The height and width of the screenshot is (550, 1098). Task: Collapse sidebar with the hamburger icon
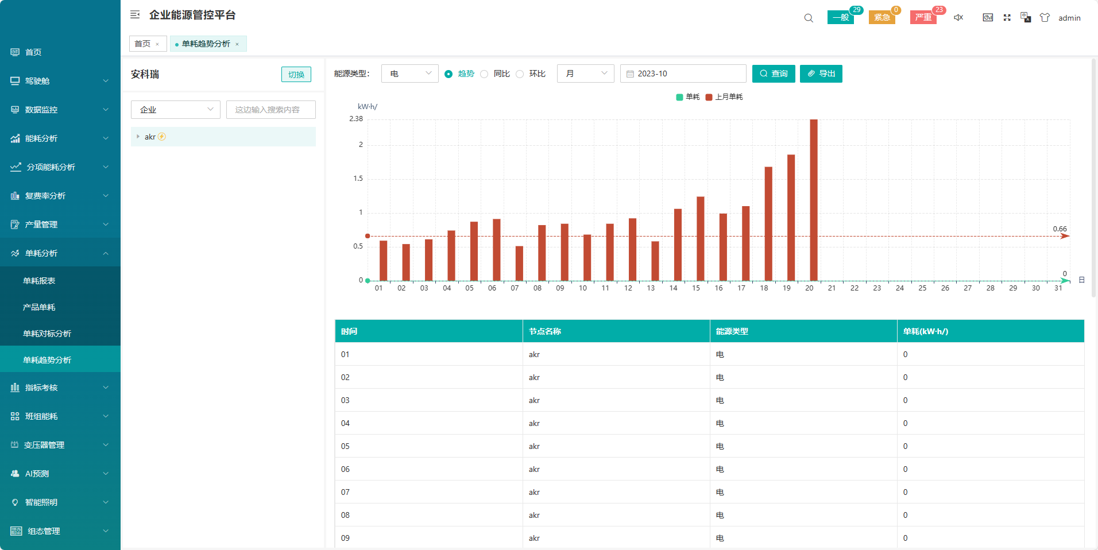coord(135,15)
